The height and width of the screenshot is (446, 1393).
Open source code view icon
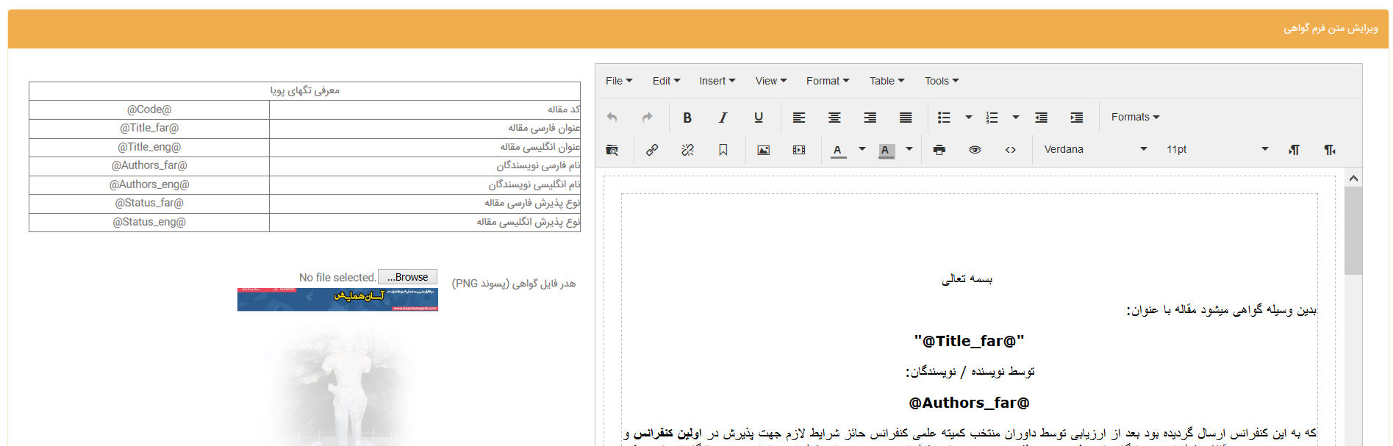[1011, 150]
